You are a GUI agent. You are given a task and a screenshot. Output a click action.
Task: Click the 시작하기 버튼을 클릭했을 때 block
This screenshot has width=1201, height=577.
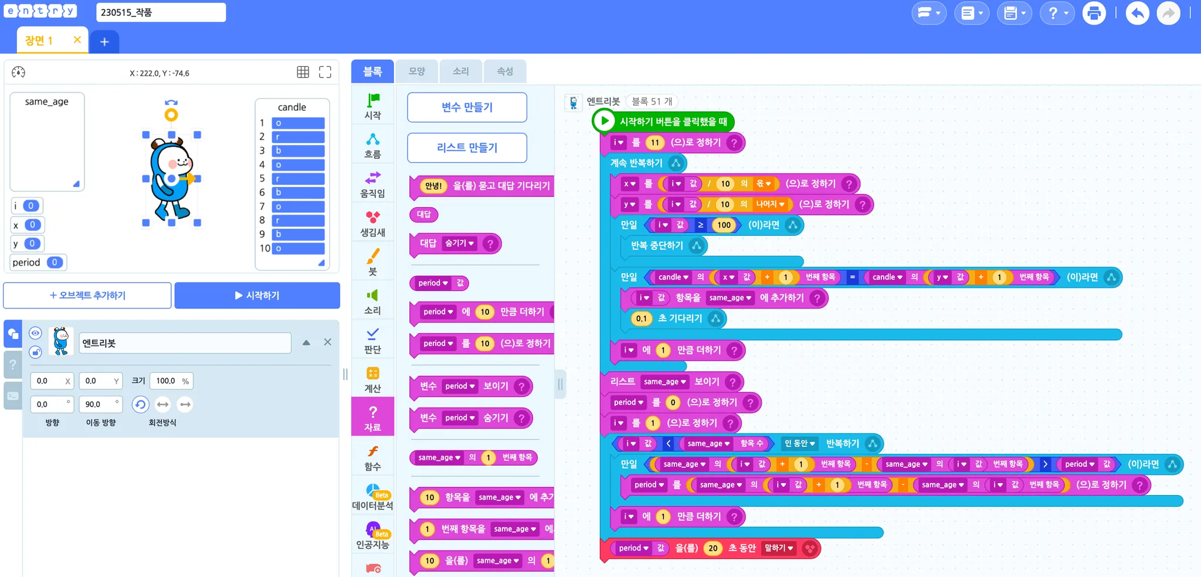click(x=663, y=121)
